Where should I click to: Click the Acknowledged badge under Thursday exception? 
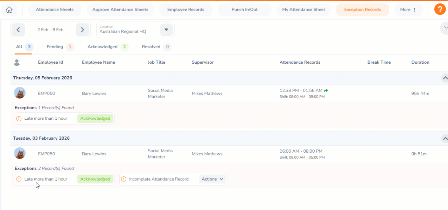pyautogui.click(x=95, y=119)
